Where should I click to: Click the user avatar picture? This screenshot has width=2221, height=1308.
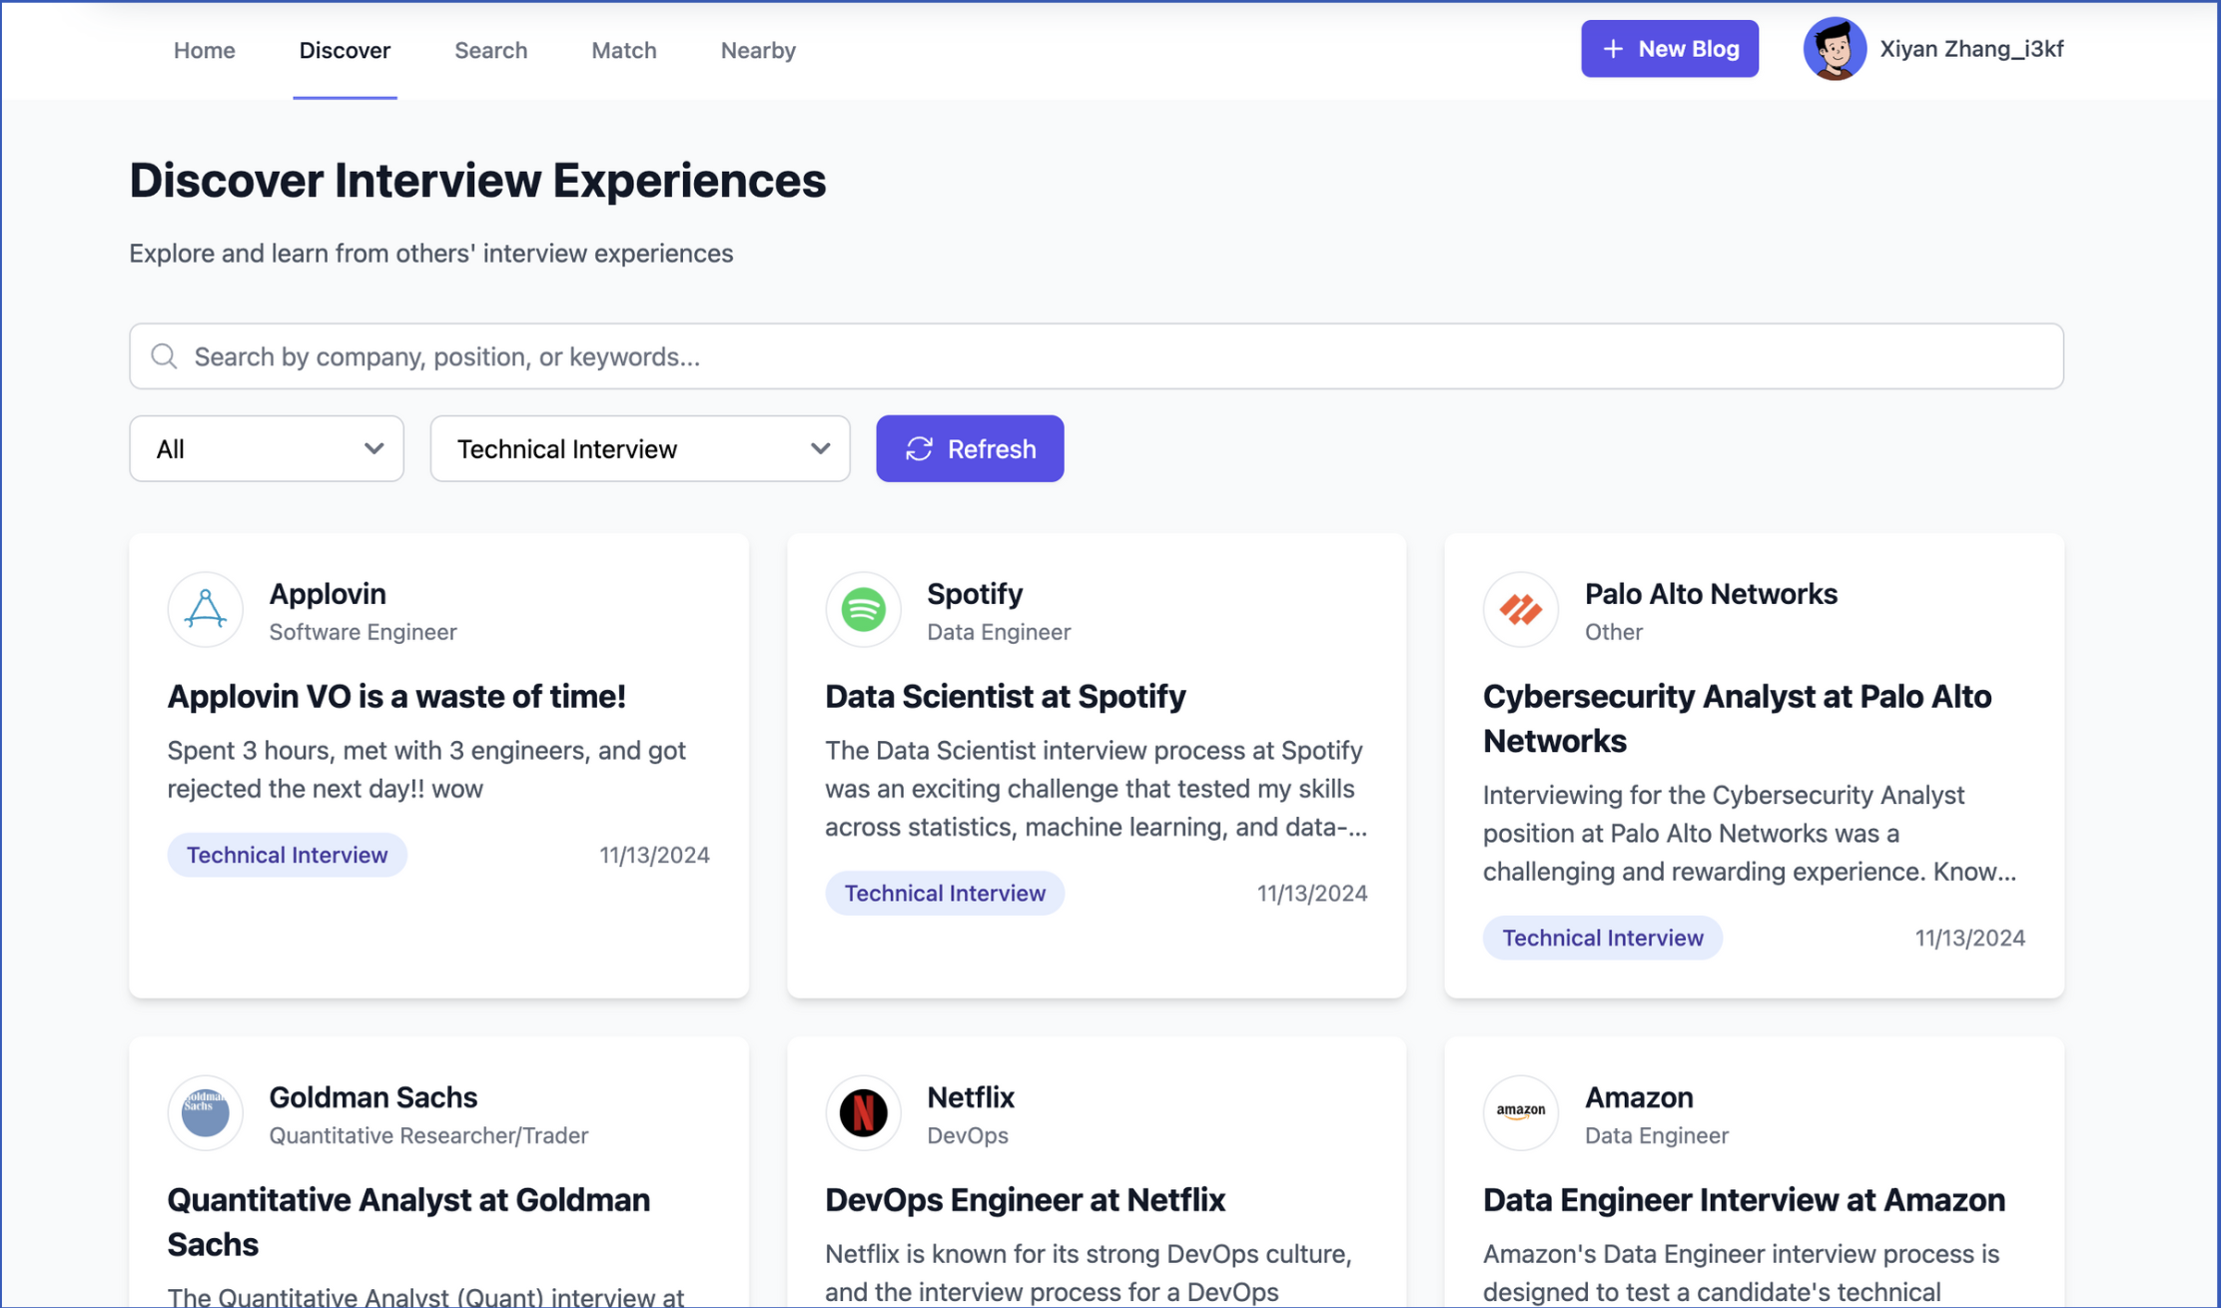pos(1835,49)
